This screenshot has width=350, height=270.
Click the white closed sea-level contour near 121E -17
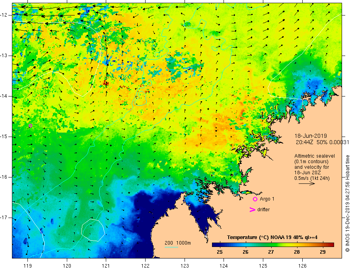(93, 230)
